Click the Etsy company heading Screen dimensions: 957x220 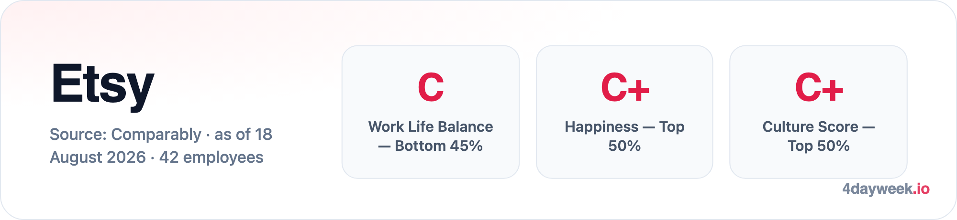click(102, 86)
